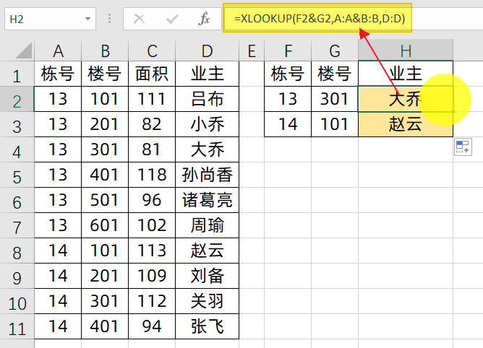Click cell C1 '面积'
The height and width of the screenshot is (348, 483).
point(152,74)
